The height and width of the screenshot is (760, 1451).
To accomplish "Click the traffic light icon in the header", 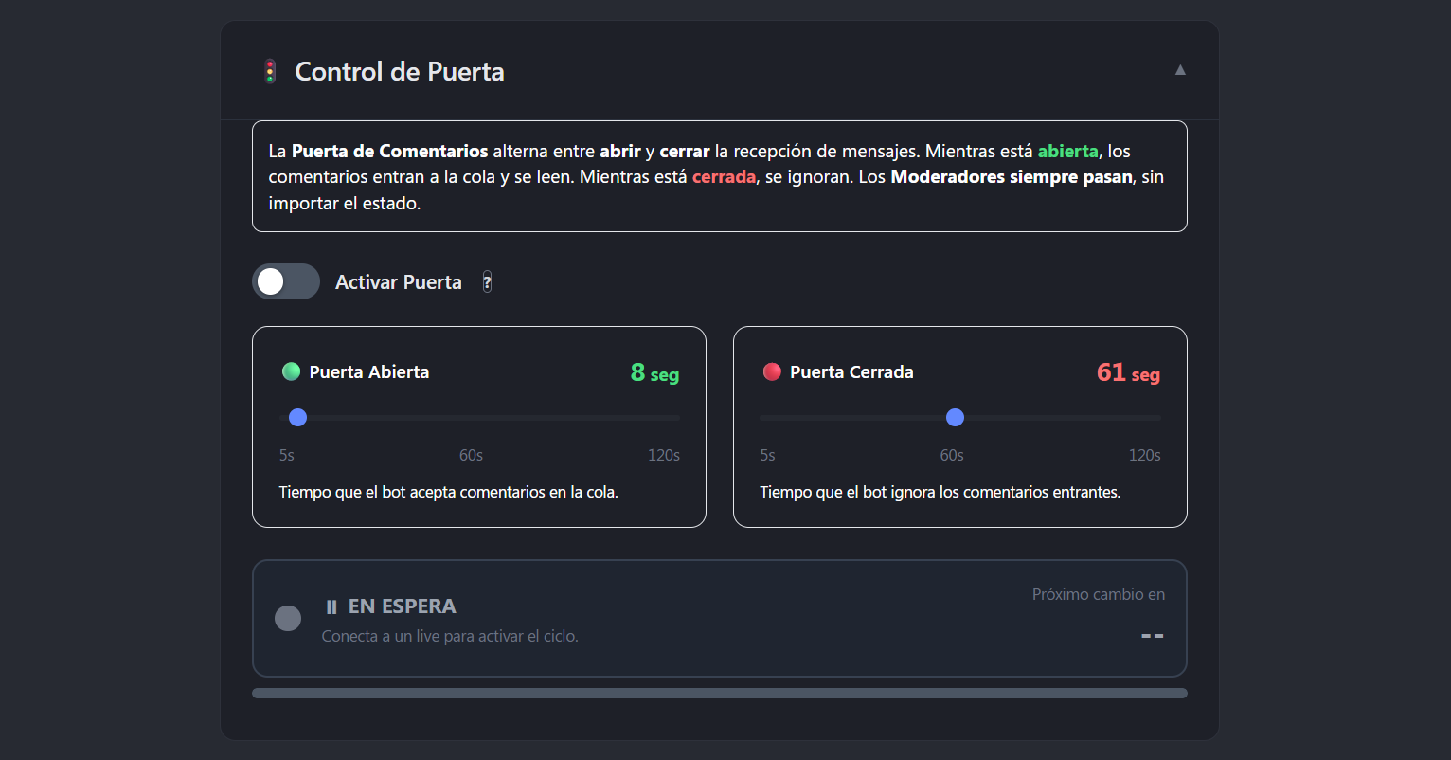I will coord(270,70).
